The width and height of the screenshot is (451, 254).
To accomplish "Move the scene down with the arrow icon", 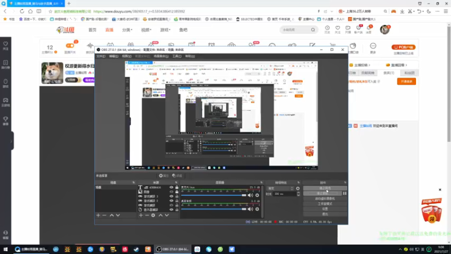I will [x=118, y=215].
